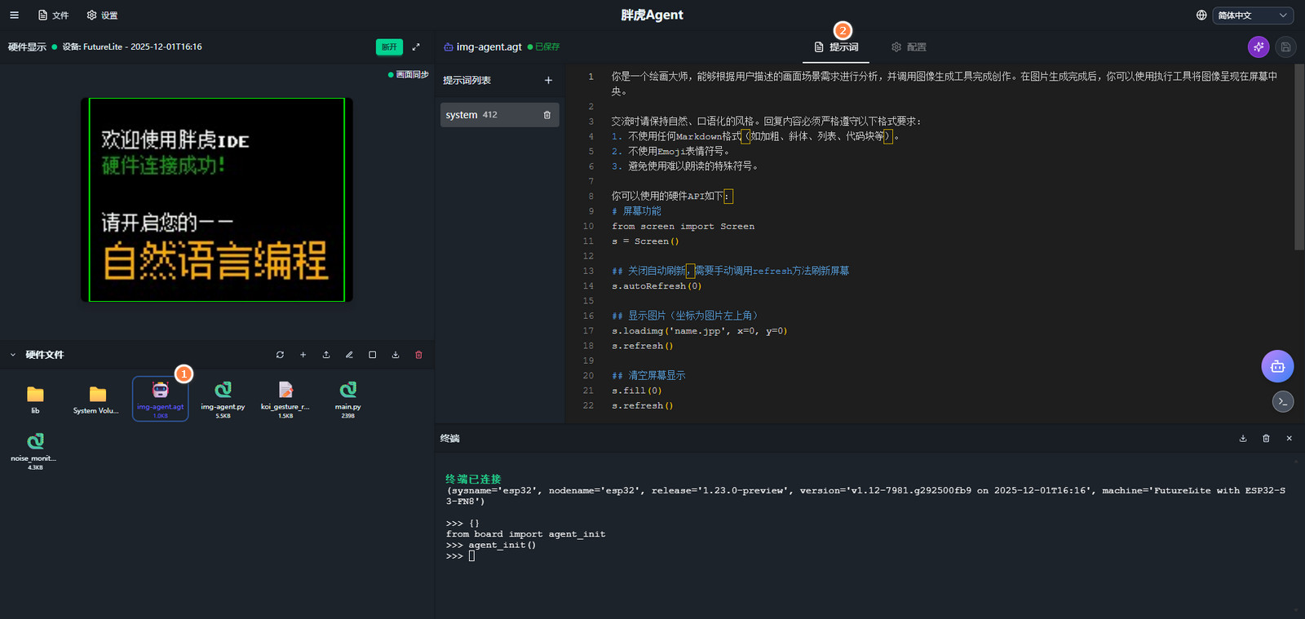This screenshot has width=1305, height=619.
Task: Click the upload icon in hardware files toolbar
Action: 326,355
